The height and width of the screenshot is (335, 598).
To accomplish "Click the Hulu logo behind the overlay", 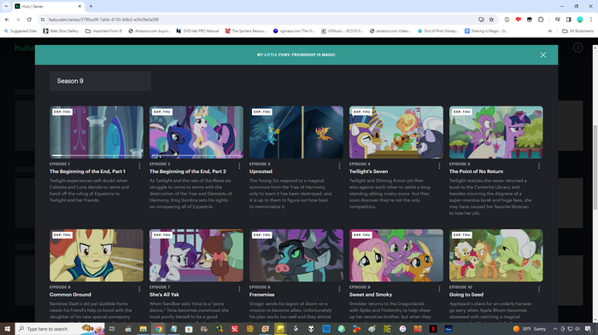I will coord(25,48).
